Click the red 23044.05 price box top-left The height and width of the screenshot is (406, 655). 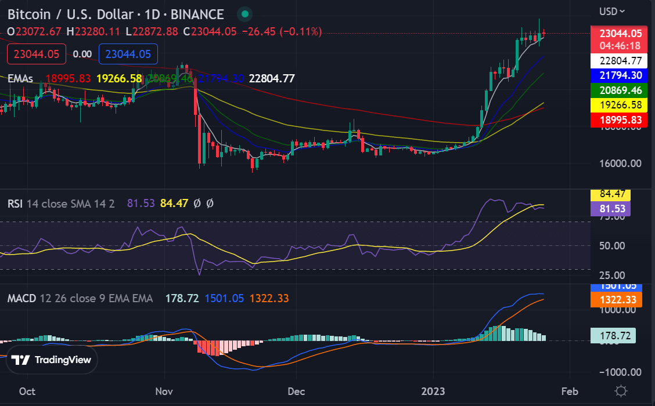[x=36, y=54]
